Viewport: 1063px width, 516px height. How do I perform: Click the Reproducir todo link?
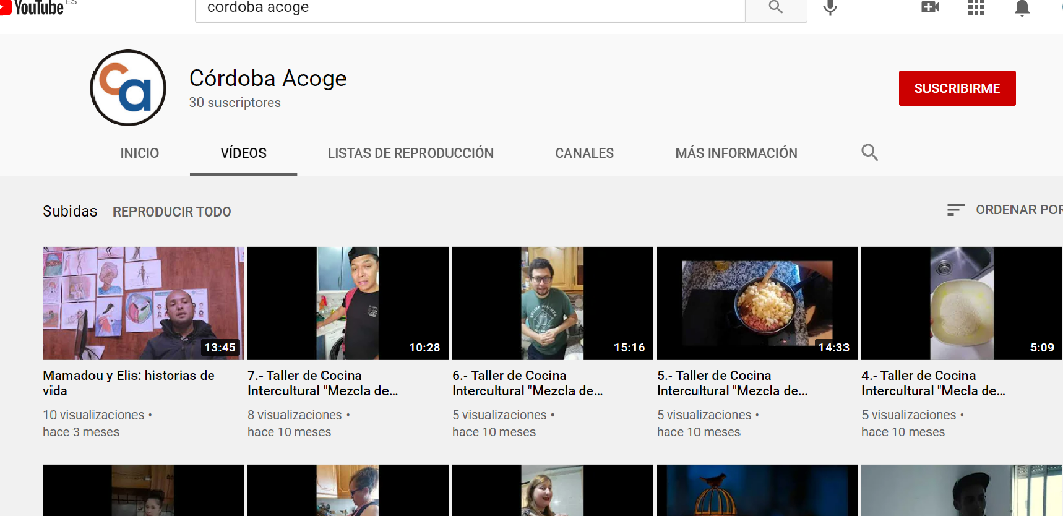tap(171, 212)
